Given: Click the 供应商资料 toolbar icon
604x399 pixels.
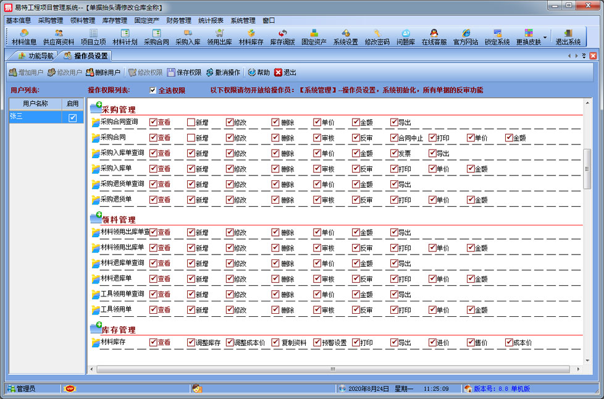Looking at the screenshot, I should tap(59, 37).
